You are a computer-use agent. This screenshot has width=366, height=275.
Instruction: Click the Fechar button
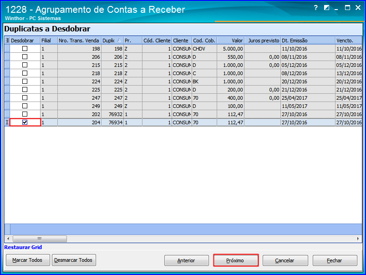(x=335, y=260)
